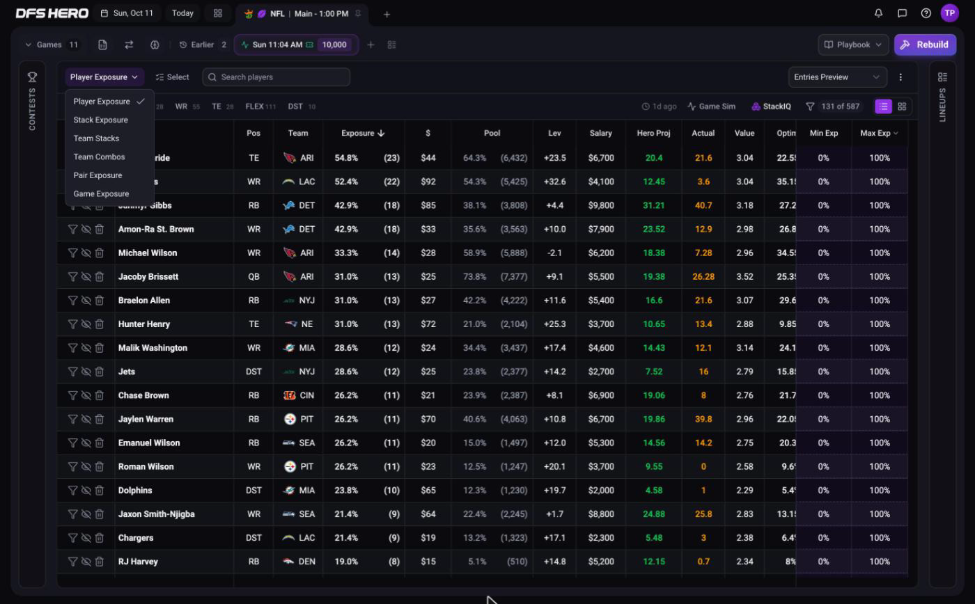Add a new build with the plus icon

click(370, 45)
